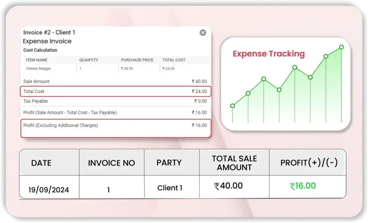This screenshot has width=368, height=223.
Task: Expand the Sale Amount details
Action: (x=115, y=81)
